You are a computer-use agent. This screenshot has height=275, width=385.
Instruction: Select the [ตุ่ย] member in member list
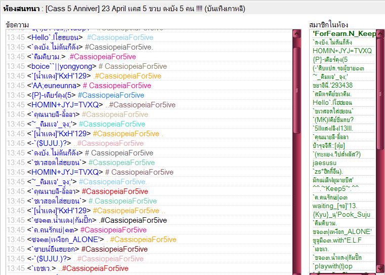pyautogui.click(x=328, y=145)
